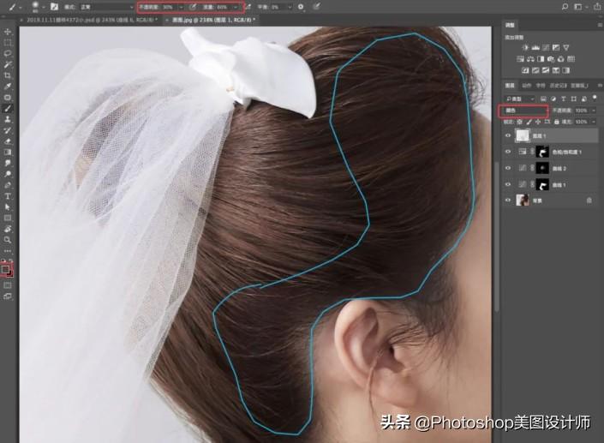
Task: Select the Horizontal Type tool
Action: click(x=8, y=195)
